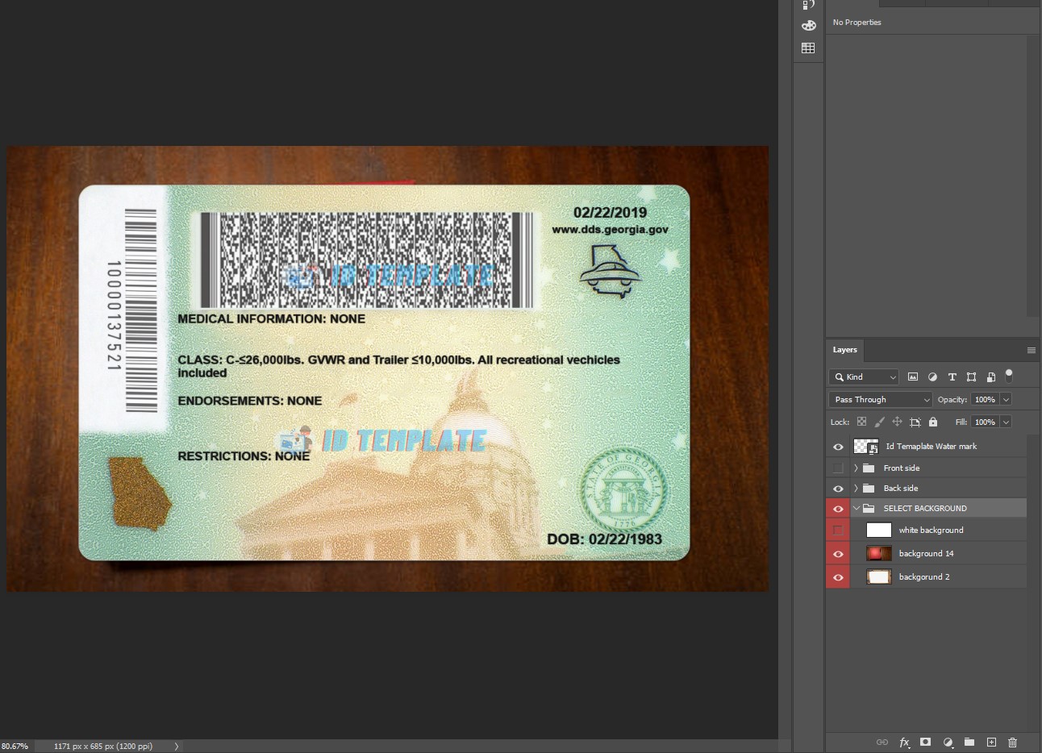Click the document size info in status bar

[103, 747]
